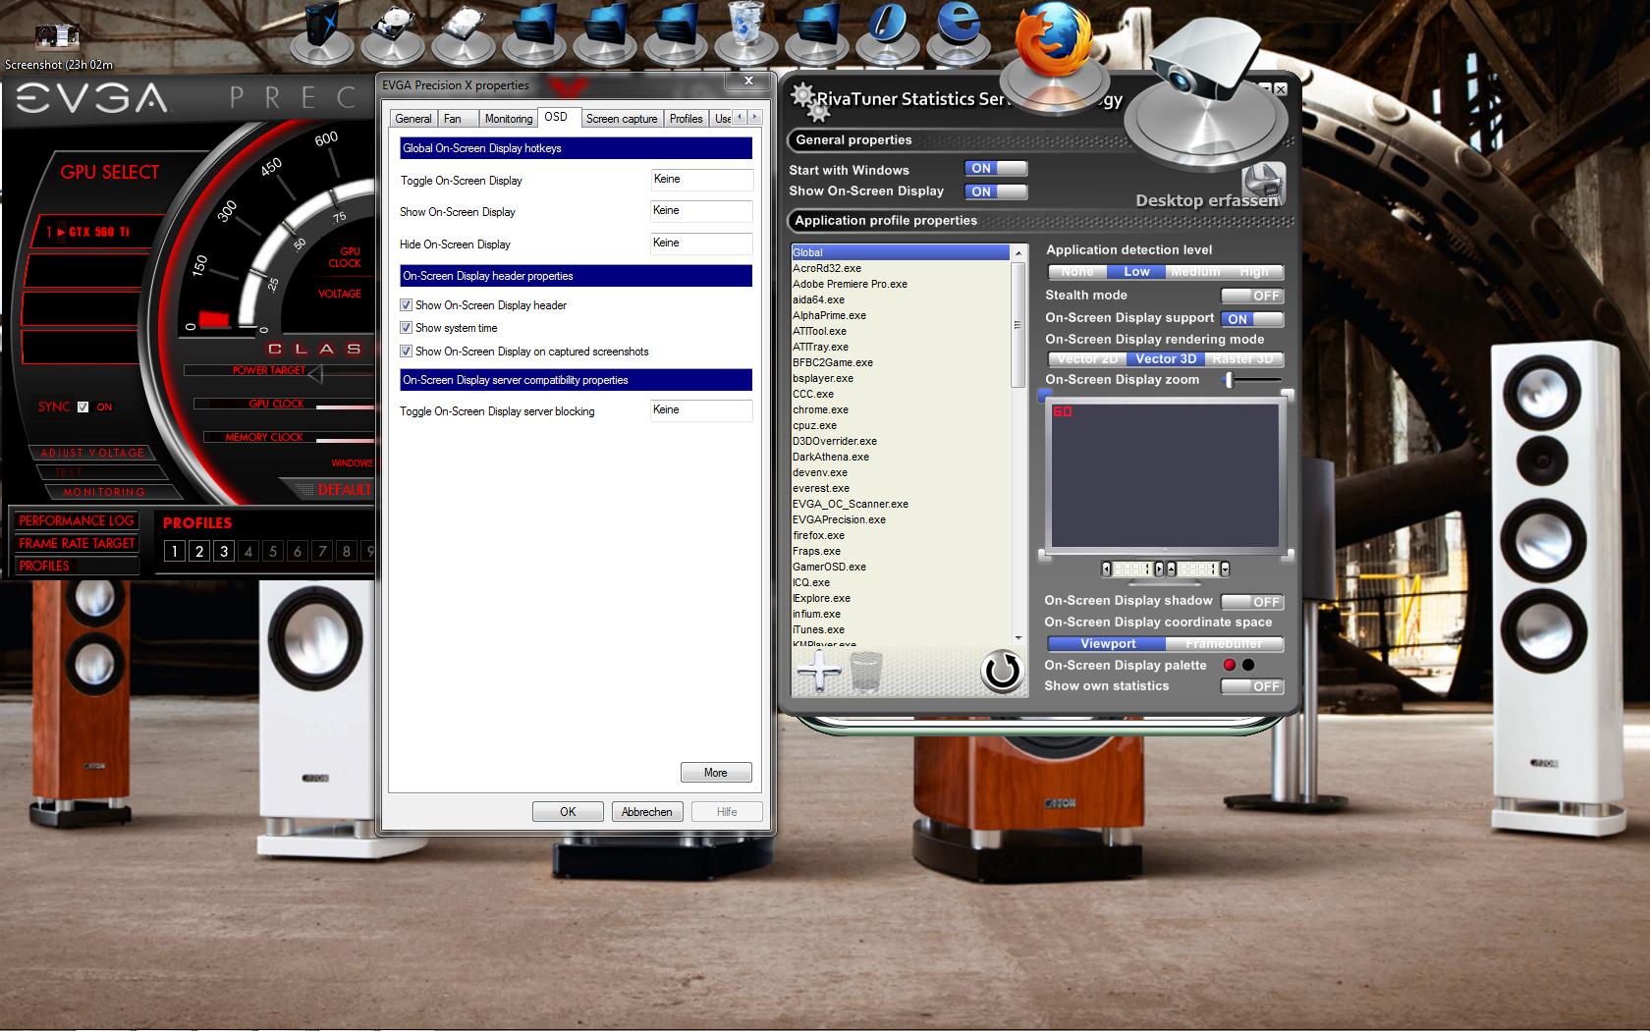Open PERFORMANCE LOG in EVGA Precision

click(76, 520)
